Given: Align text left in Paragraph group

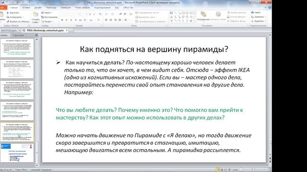Looking at the screenshot, I should click(x=106, y=20).
